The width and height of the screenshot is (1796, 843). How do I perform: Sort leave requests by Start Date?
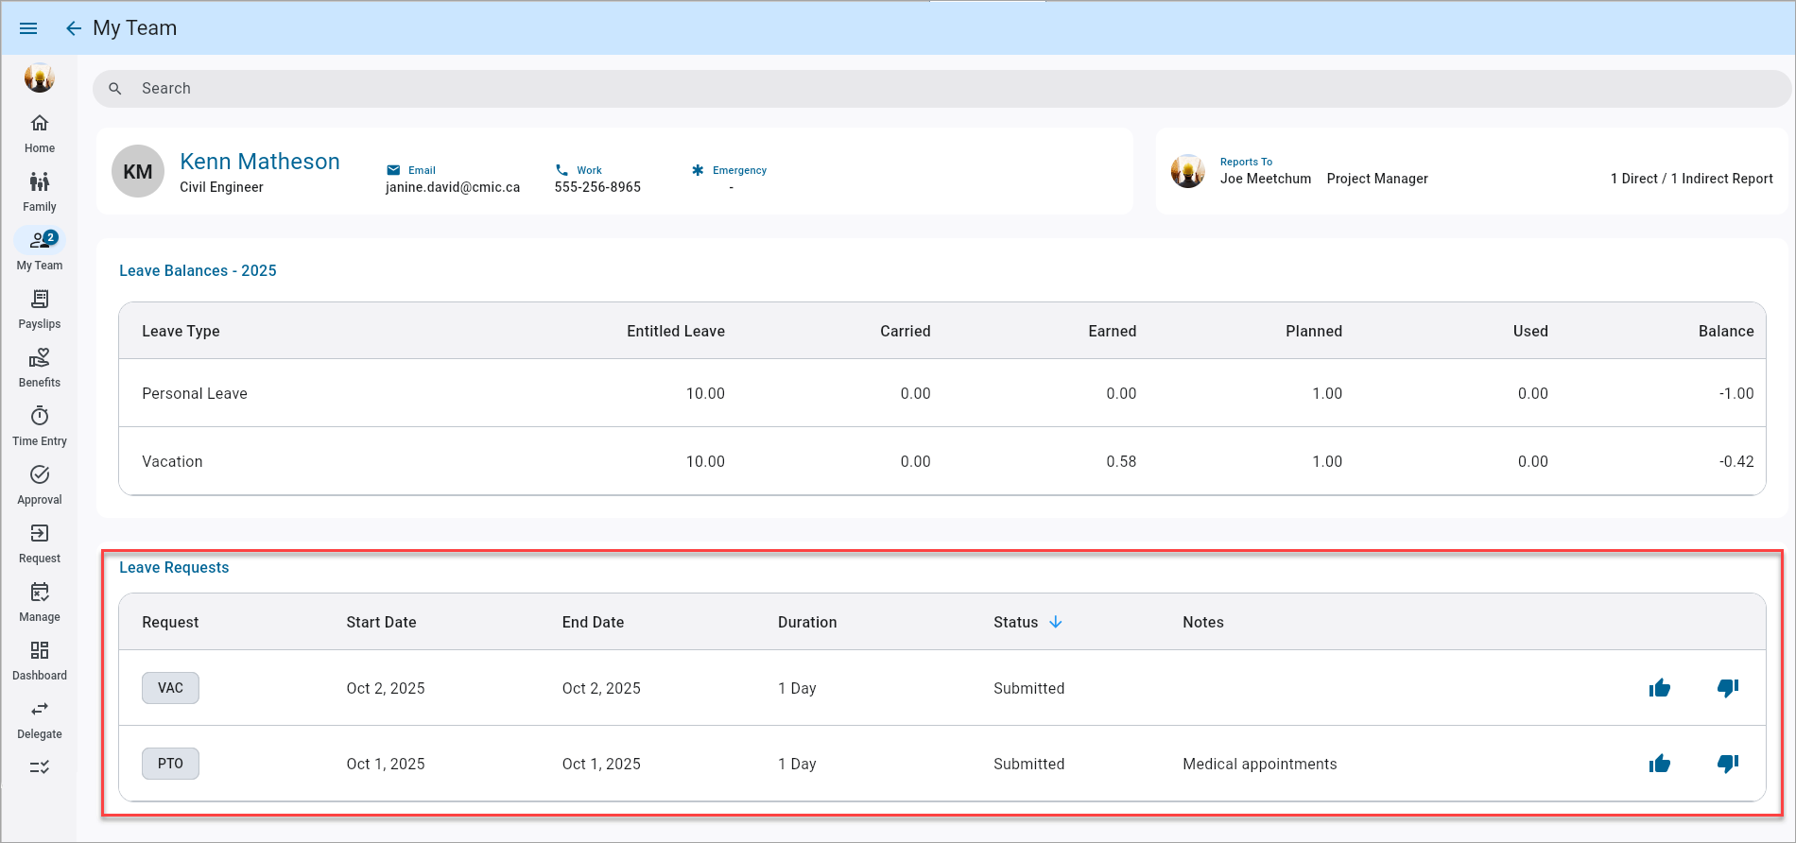381,622
